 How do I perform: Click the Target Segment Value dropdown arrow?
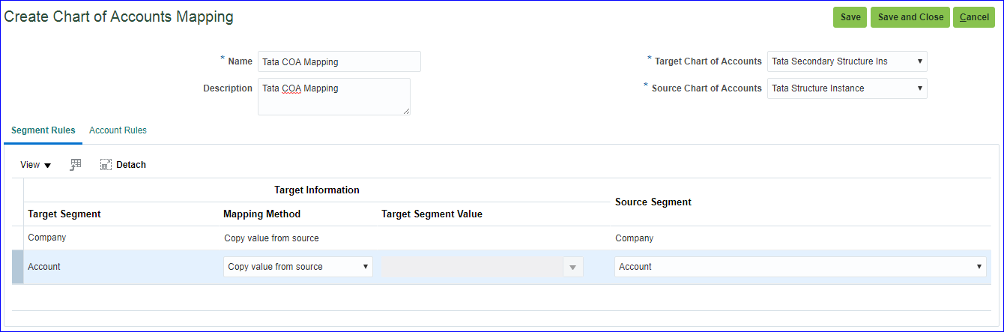point(573,267)
